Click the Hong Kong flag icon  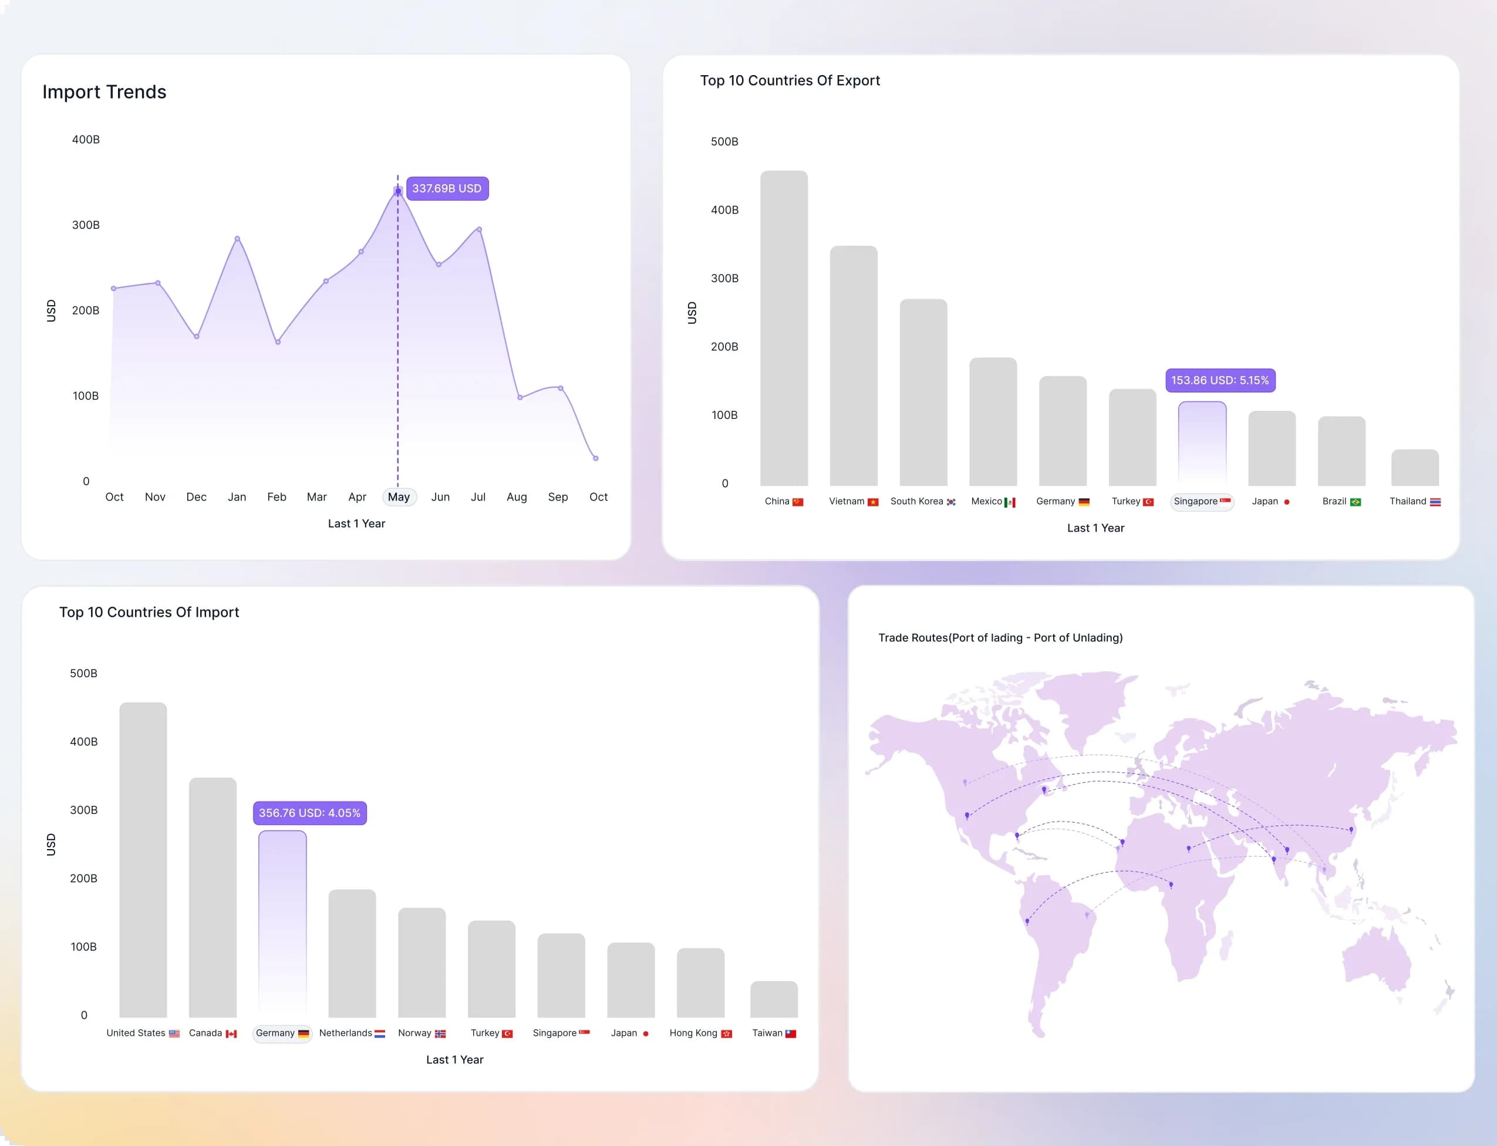pyautogui.click(x=727, y=1033)
